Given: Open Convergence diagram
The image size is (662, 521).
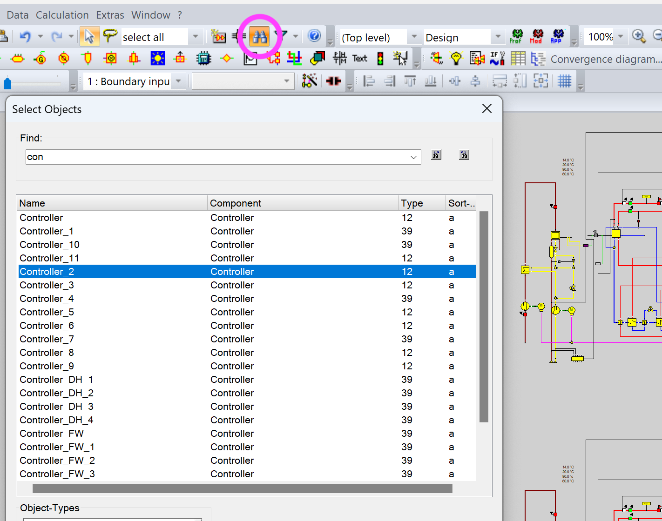Looking at the screenshot, I should (x=605, y=59).
